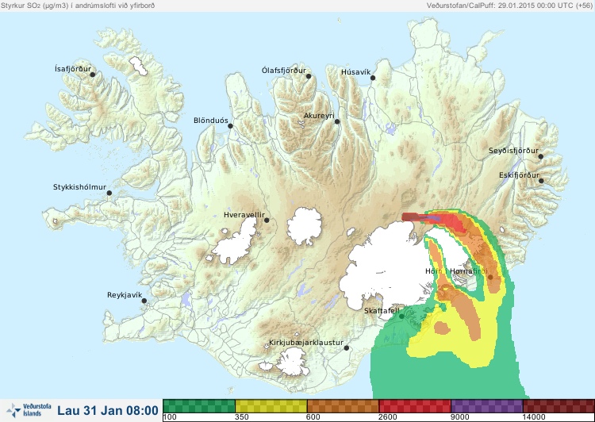Click the green 100 legend swatch
The height and width of the screenshot is (422, 595).
(x=199, y=406)
